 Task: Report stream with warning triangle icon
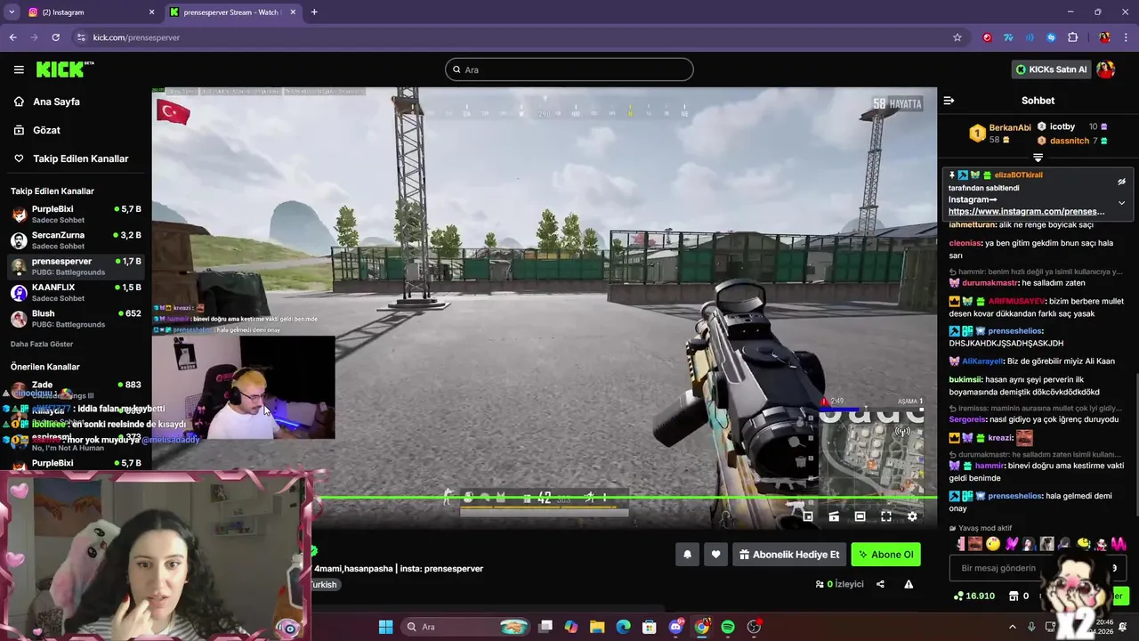click(909, 584)
